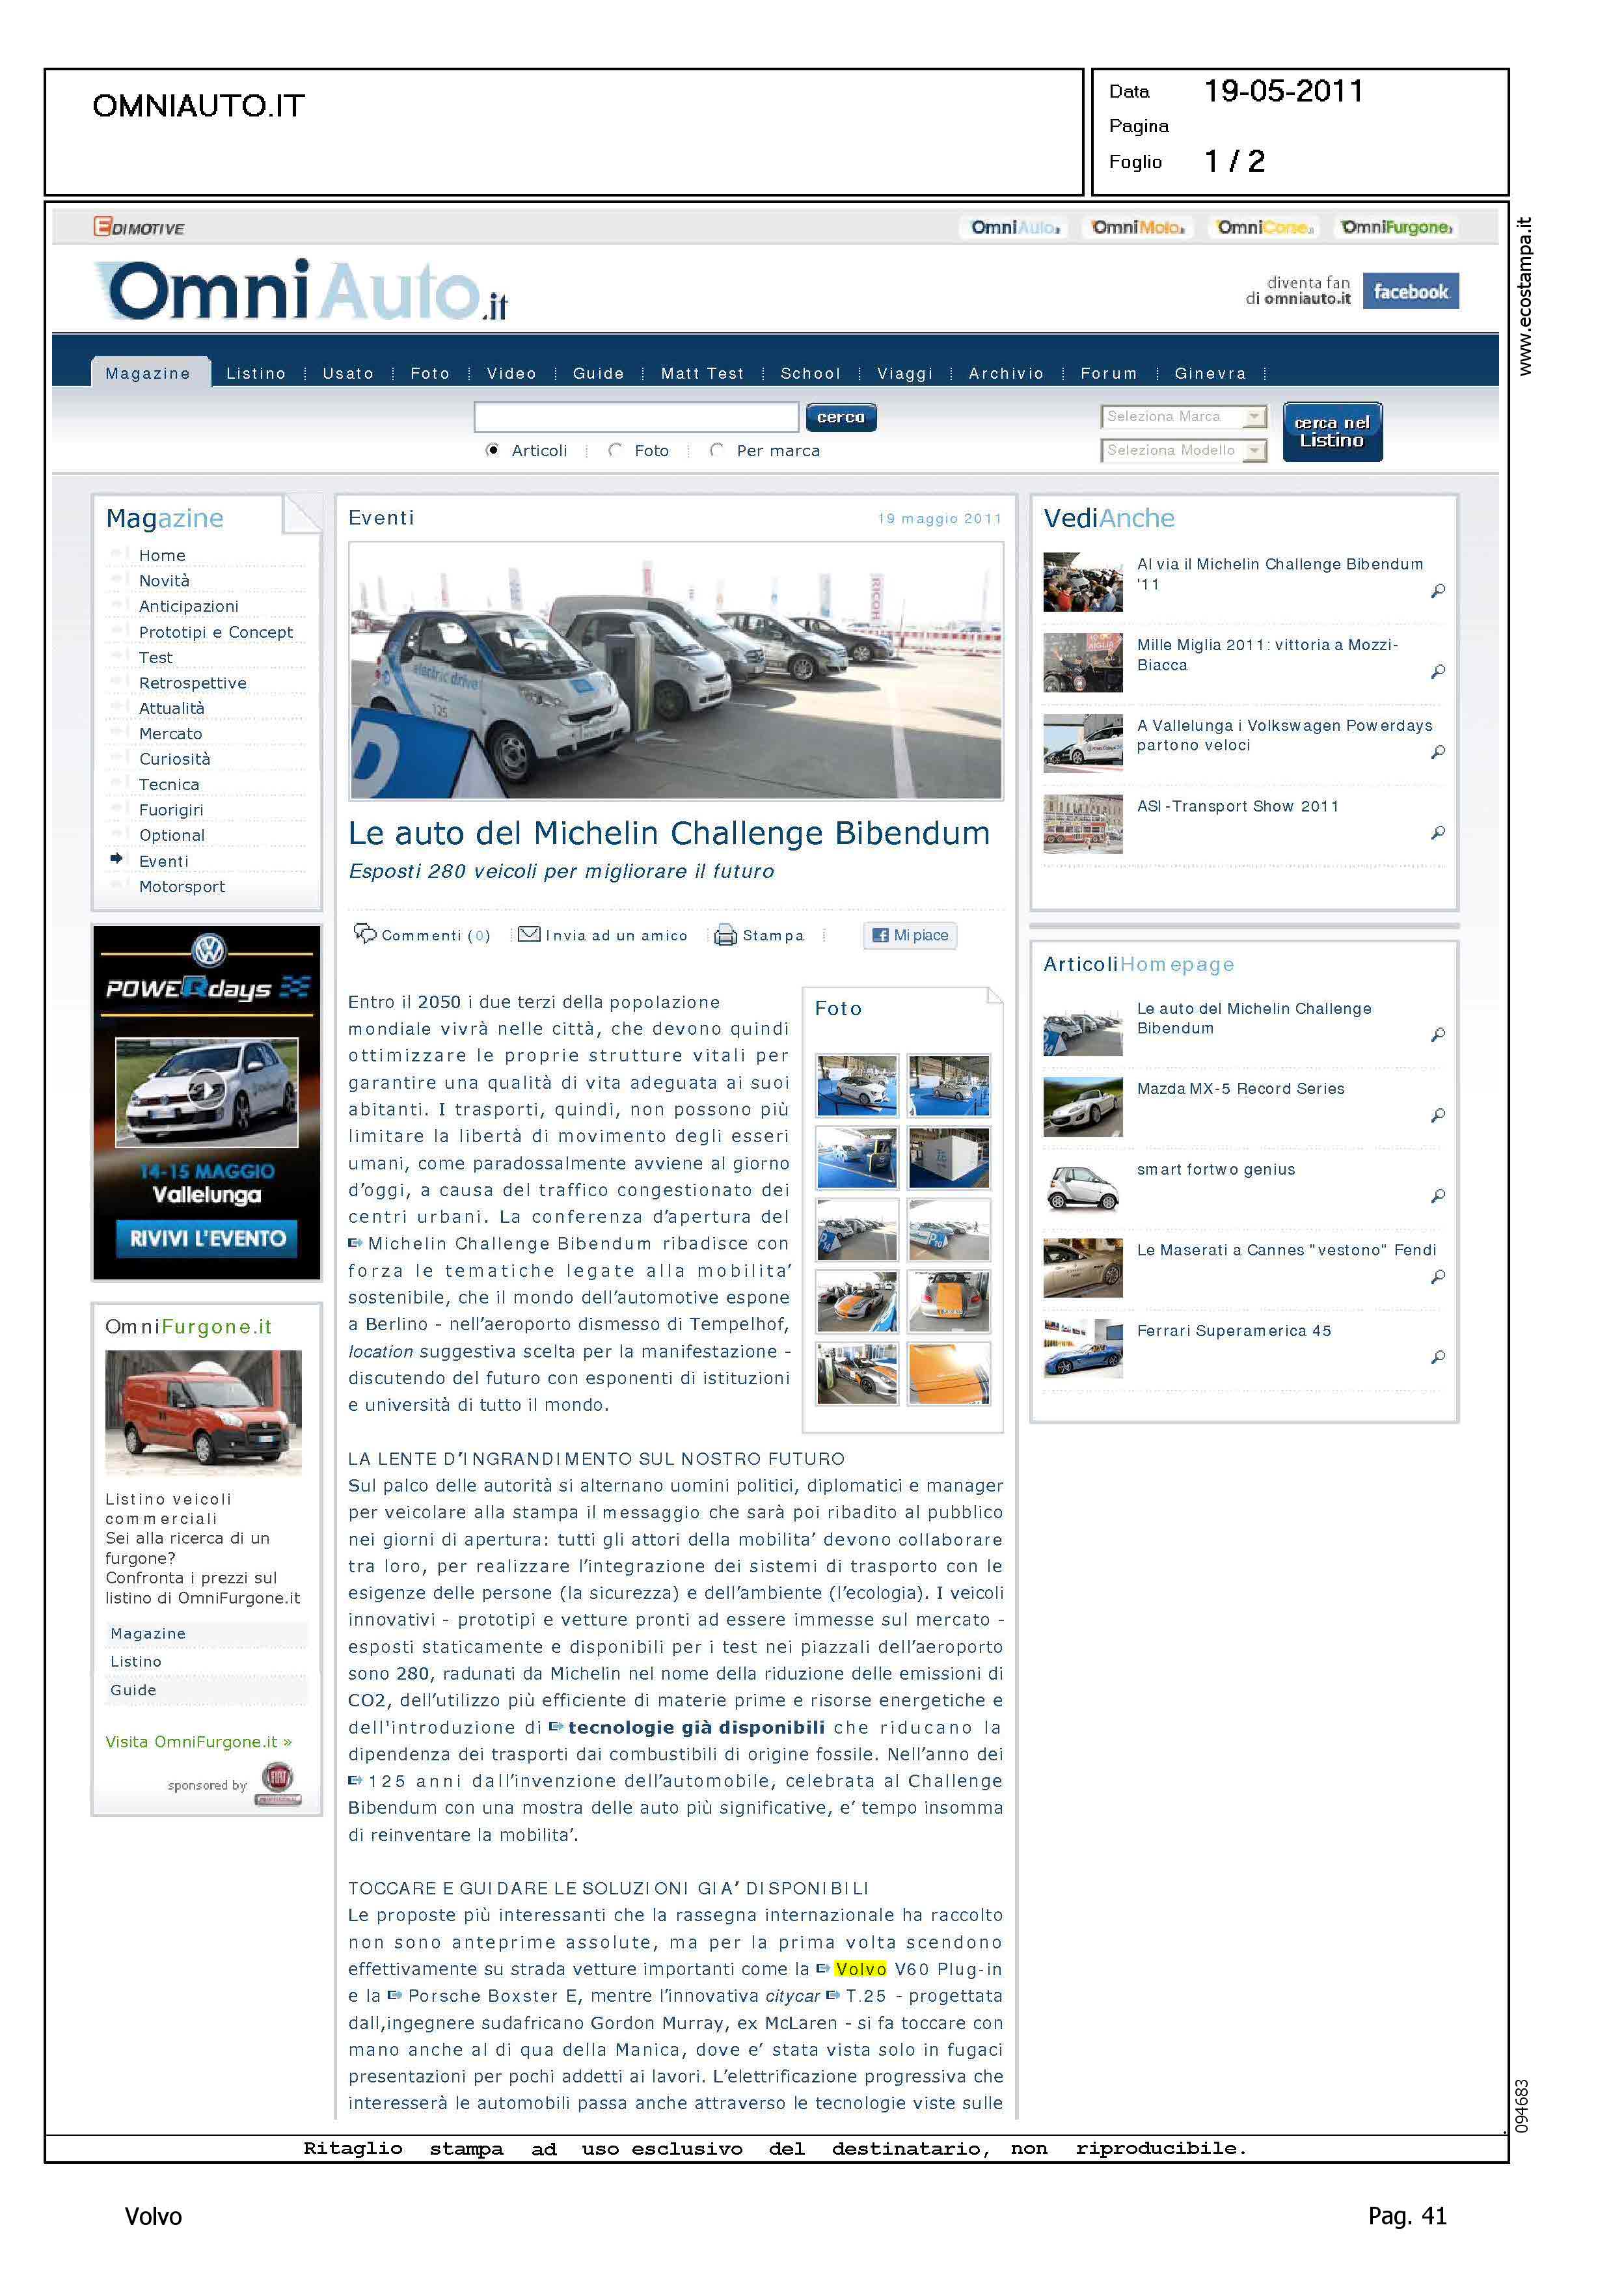Follow the Visita OmniFurgone.it link
The width and height of the screenshot is (1624, 2279).
click(x=198, y=1741)
